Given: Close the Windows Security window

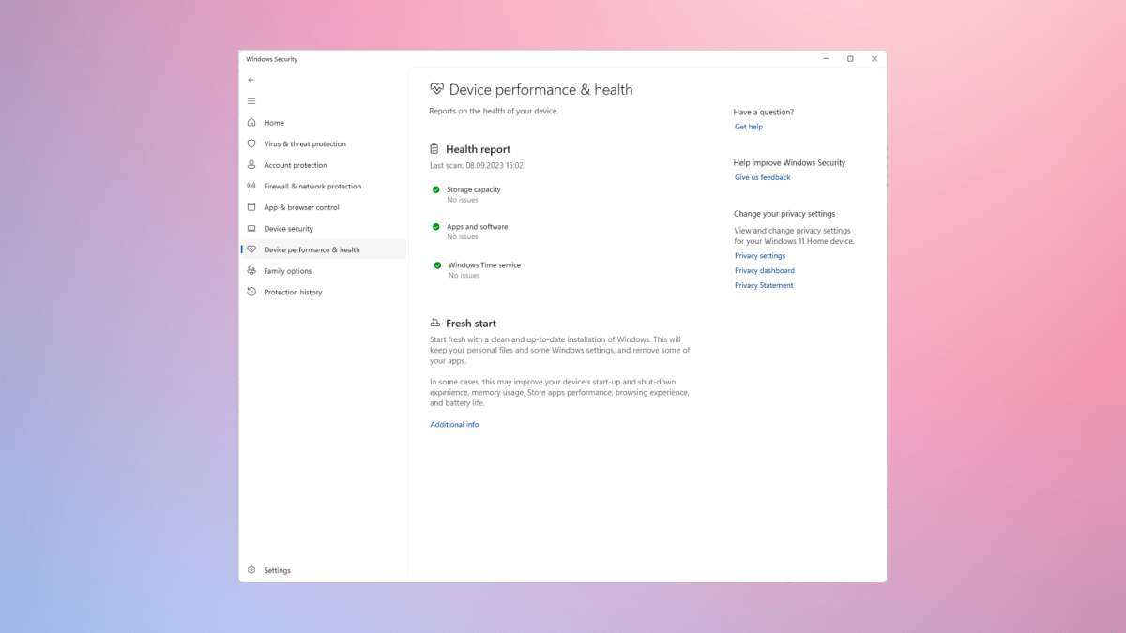Looking at the screenshot, I should [875, 59].
